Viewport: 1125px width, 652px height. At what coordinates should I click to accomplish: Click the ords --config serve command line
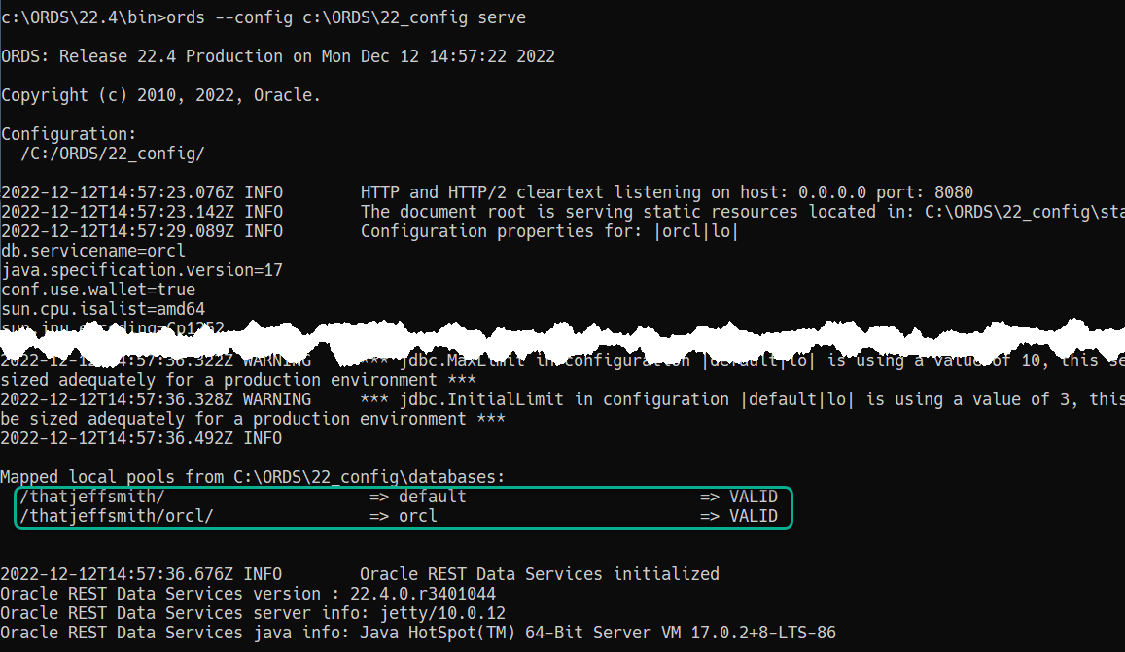[264, 17]
